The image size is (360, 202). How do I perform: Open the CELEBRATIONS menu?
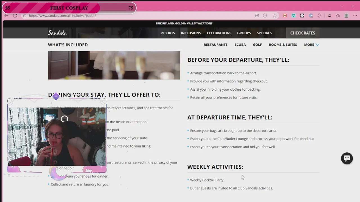pyautogui.click(x=219, y=33)
